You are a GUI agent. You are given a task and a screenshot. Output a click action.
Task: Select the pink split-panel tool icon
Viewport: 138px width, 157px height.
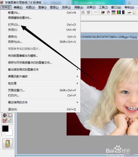(x=10, y=115)
